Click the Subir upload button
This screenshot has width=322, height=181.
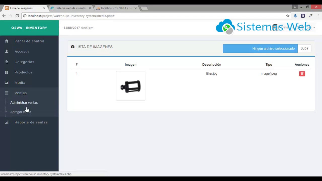pyautogui.click(x=304, y=48)
